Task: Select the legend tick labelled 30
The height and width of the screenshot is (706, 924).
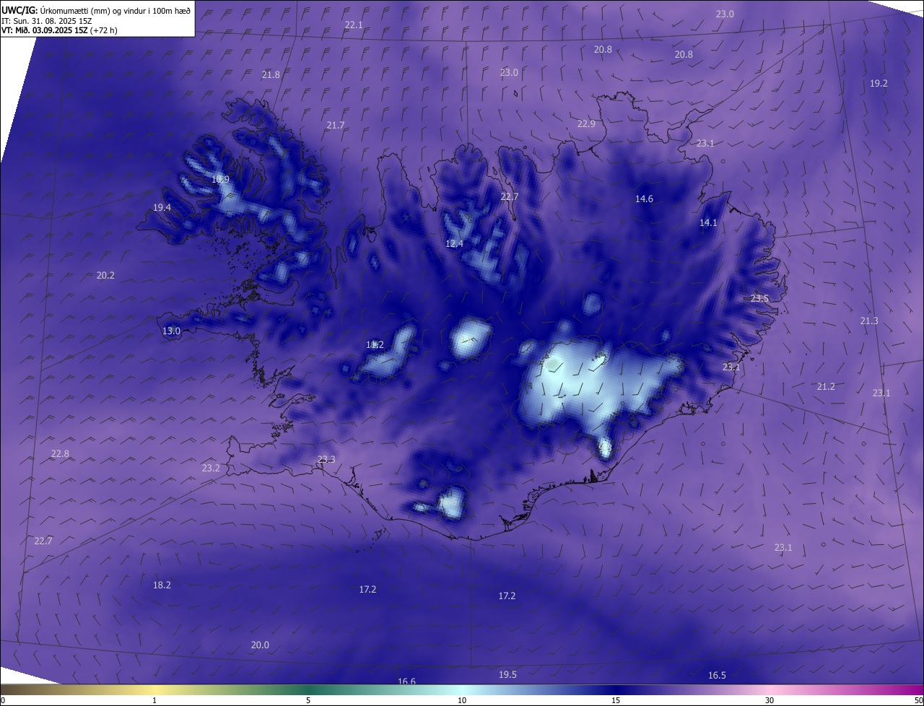Action: (770, 701)
